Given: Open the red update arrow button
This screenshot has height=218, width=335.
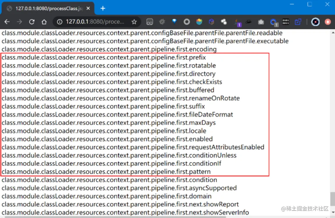Looking at the screenshot, I should [x=328, y=22].
